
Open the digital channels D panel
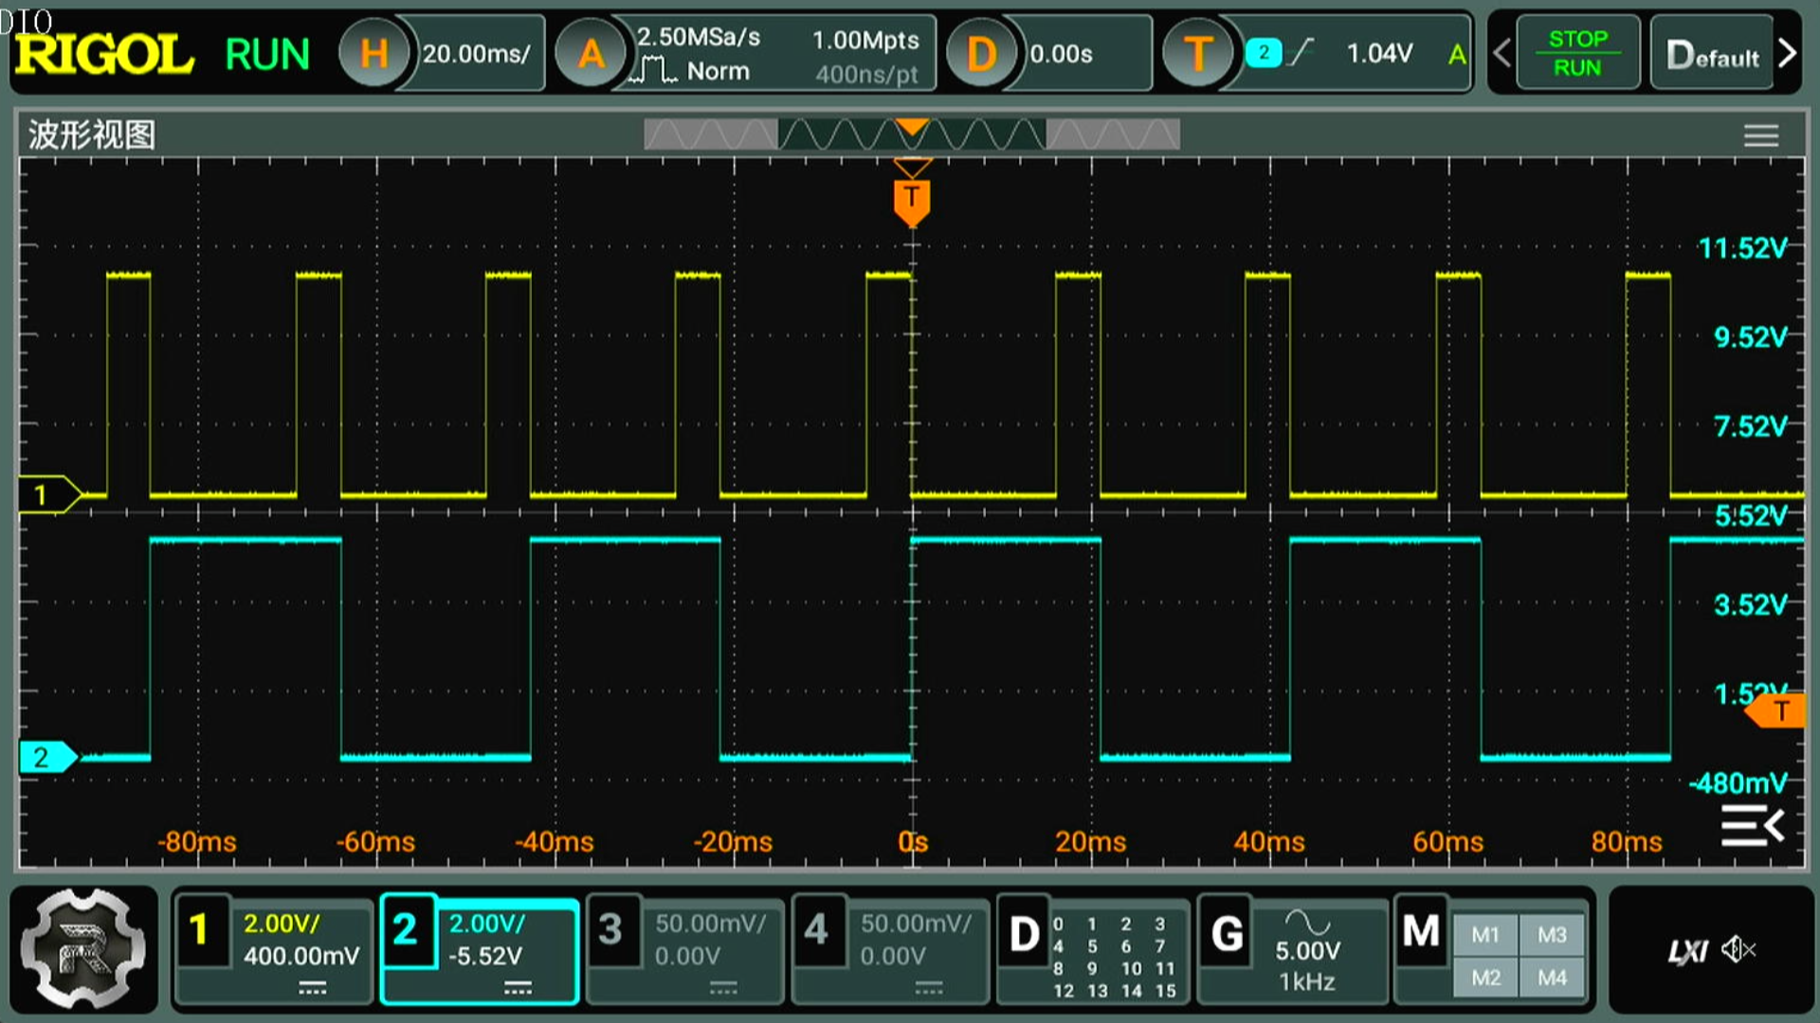1024,934
